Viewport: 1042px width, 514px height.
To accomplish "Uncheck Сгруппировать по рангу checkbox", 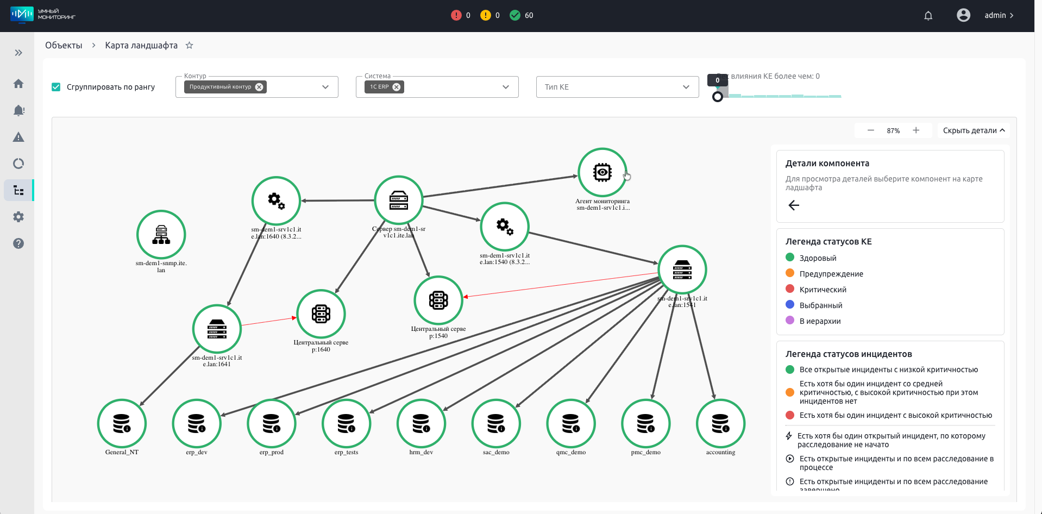I will (x=56, y=87).
